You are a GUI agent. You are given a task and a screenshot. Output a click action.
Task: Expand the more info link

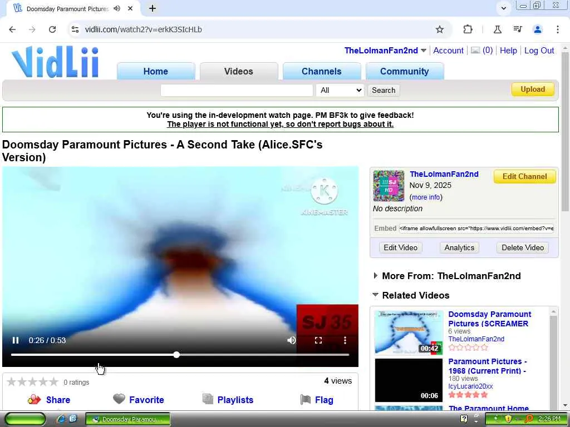coord(426,197)
